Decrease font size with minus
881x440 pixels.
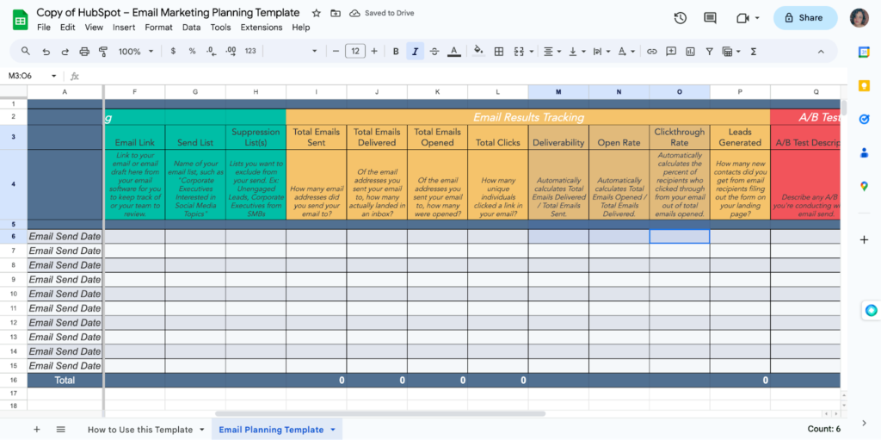click(336, 51)
